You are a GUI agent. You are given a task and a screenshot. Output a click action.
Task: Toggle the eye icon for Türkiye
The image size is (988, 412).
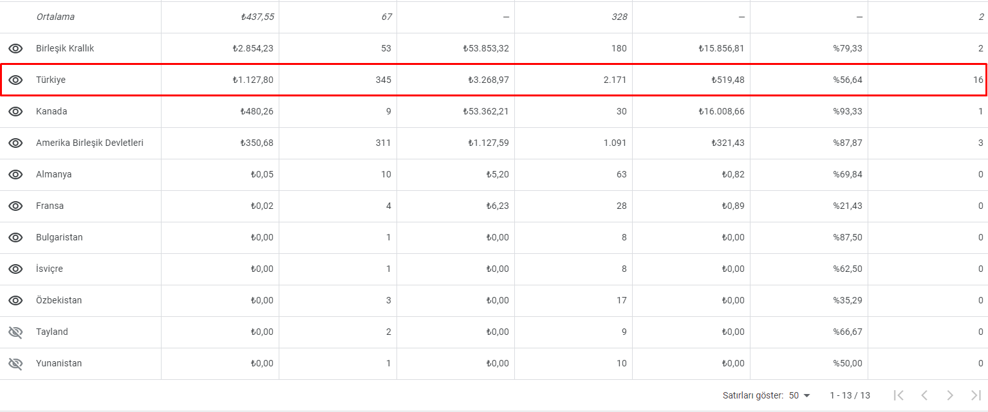15,80
